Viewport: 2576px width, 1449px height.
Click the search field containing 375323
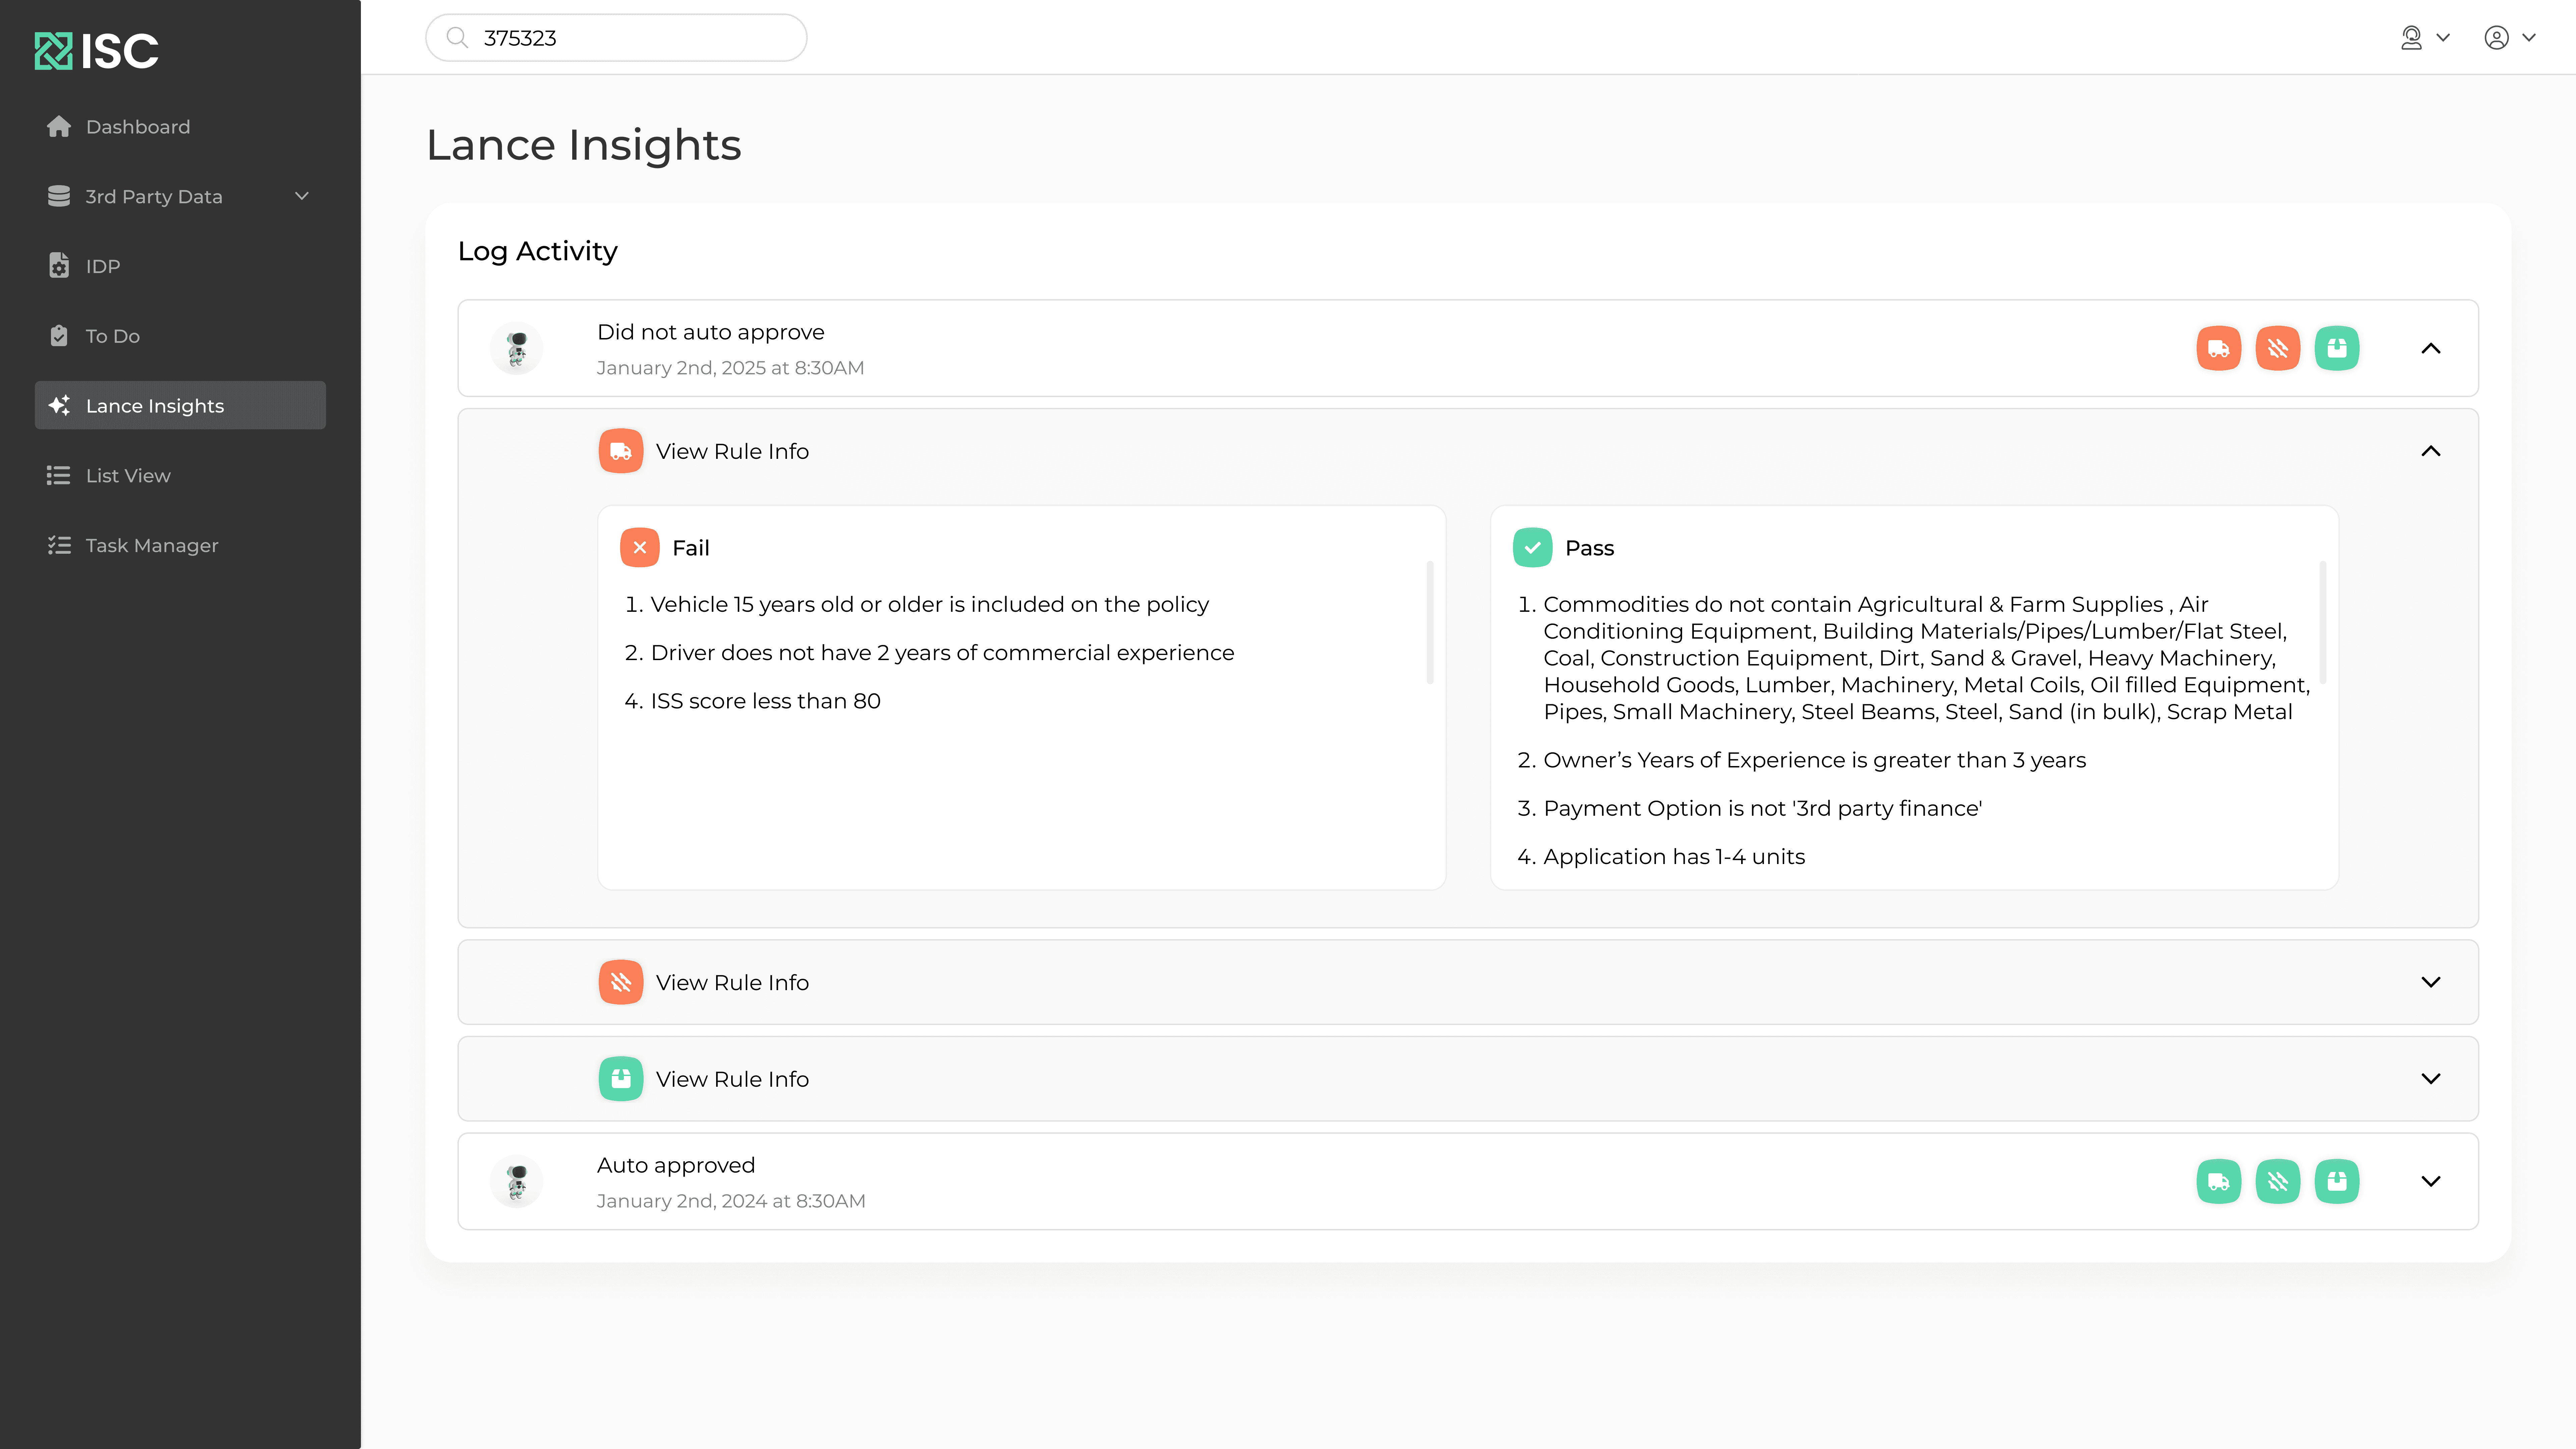click(x=616, y=38)
